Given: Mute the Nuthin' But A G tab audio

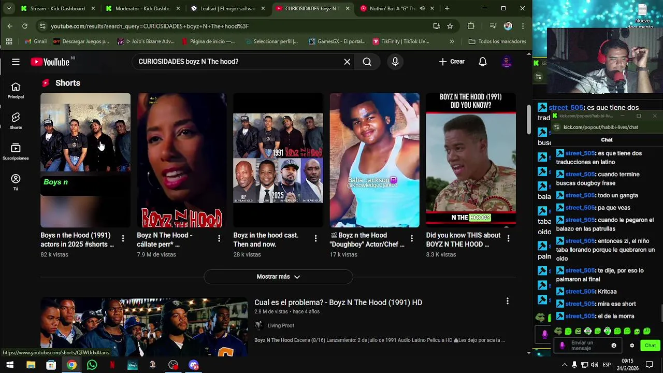Looking at the screenshot, I should (x=422, y=8).
